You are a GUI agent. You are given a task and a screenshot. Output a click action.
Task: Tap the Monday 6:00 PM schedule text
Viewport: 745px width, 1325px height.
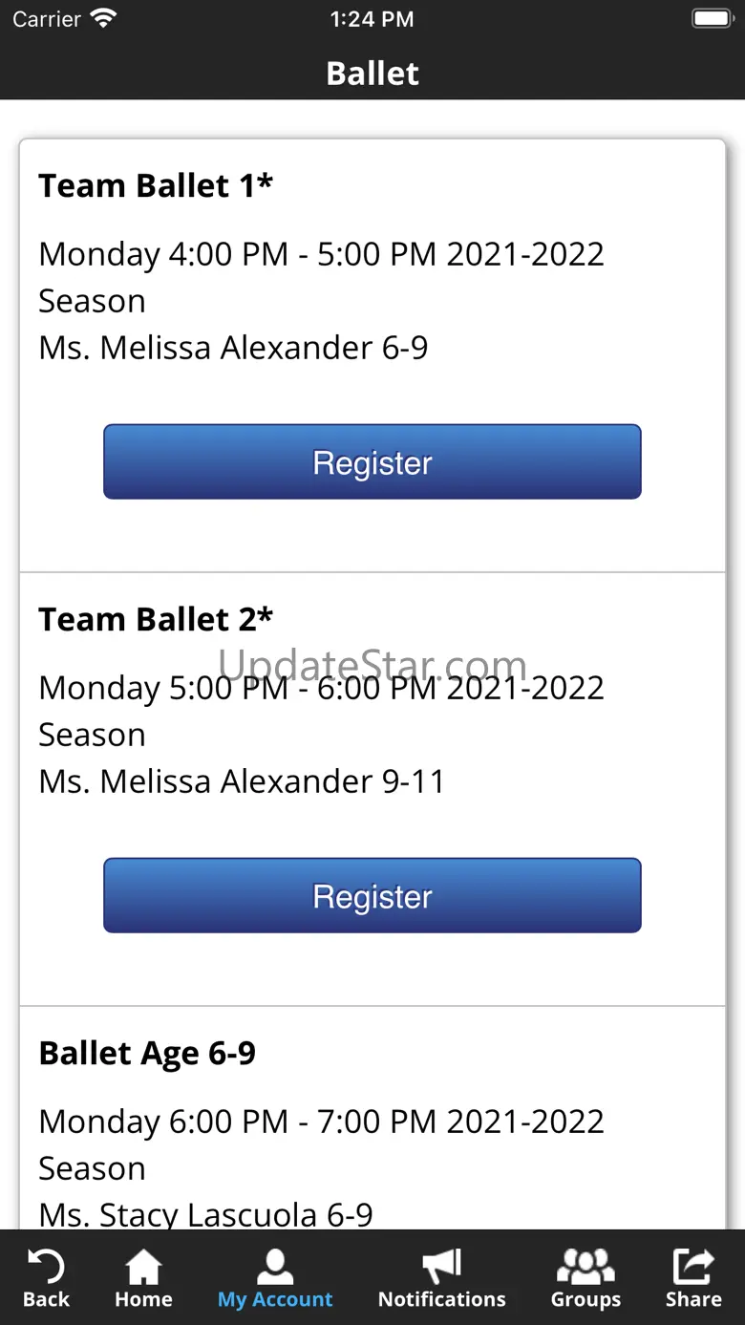321,1122
